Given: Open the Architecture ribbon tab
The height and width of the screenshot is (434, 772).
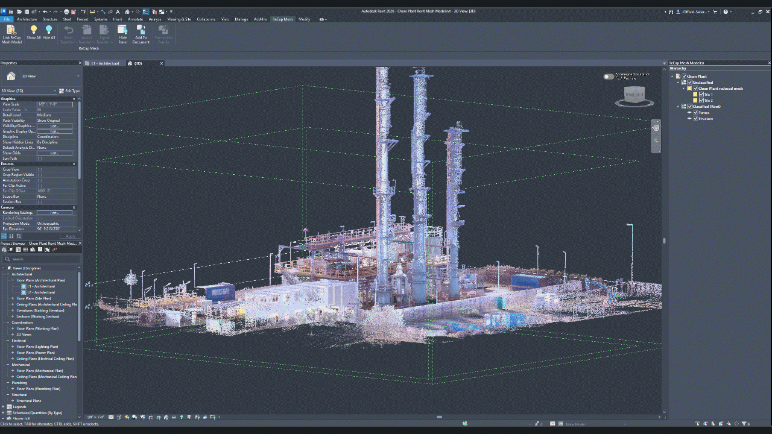Looking at the screenshot, I should pos(27,19).
